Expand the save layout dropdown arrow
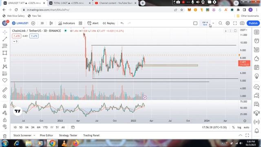This screenshot has height=147, width=261. pos(213,23)
